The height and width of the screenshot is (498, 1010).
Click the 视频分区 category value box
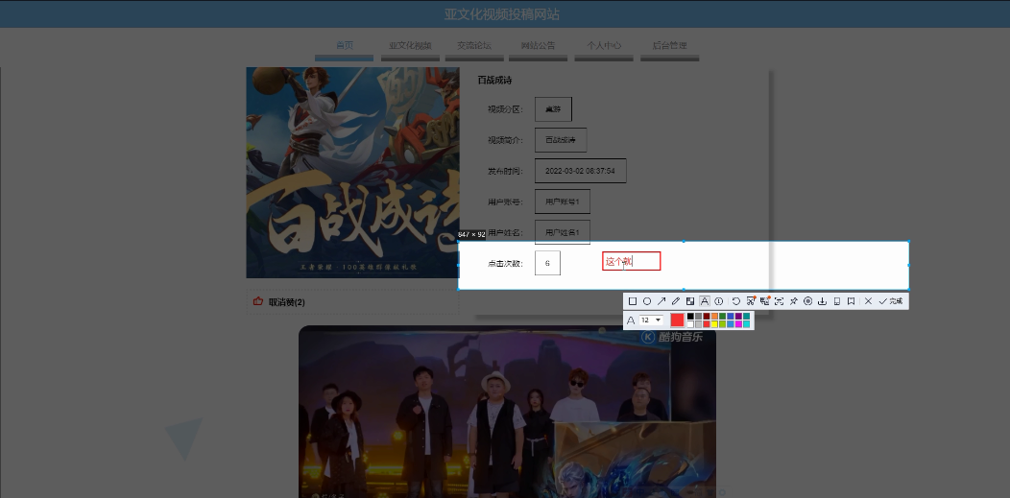[553, 109]
